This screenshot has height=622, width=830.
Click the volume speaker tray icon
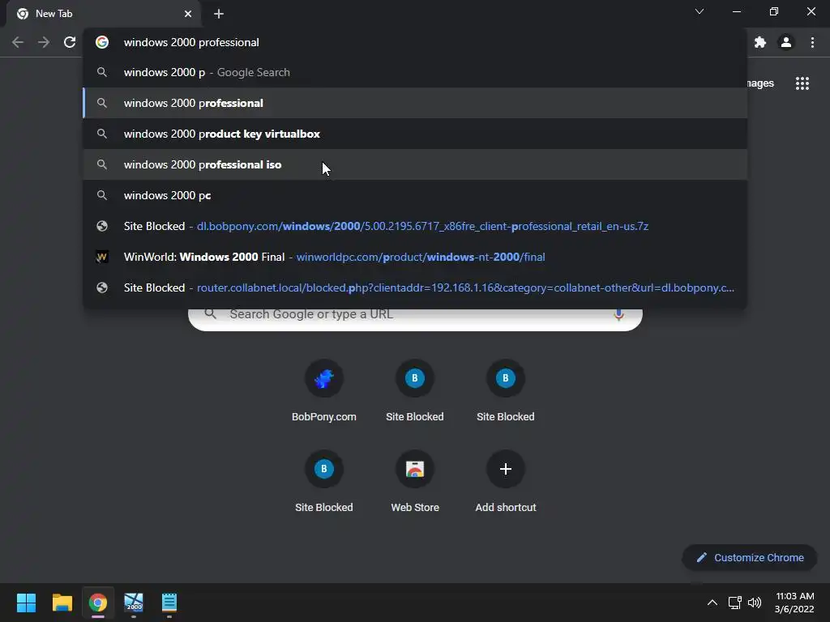coord(755,603)
